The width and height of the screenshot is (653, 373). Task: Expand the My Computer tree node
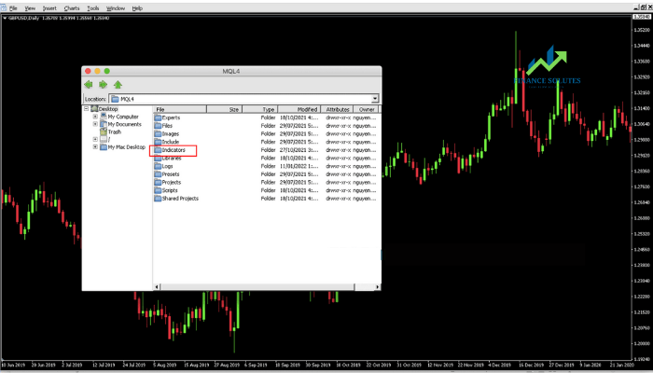tap(95, 117)
